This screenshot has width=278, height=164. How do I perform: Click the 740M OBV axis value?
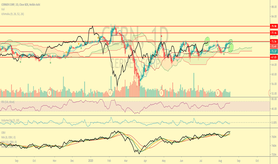click(x=274, y=146)
